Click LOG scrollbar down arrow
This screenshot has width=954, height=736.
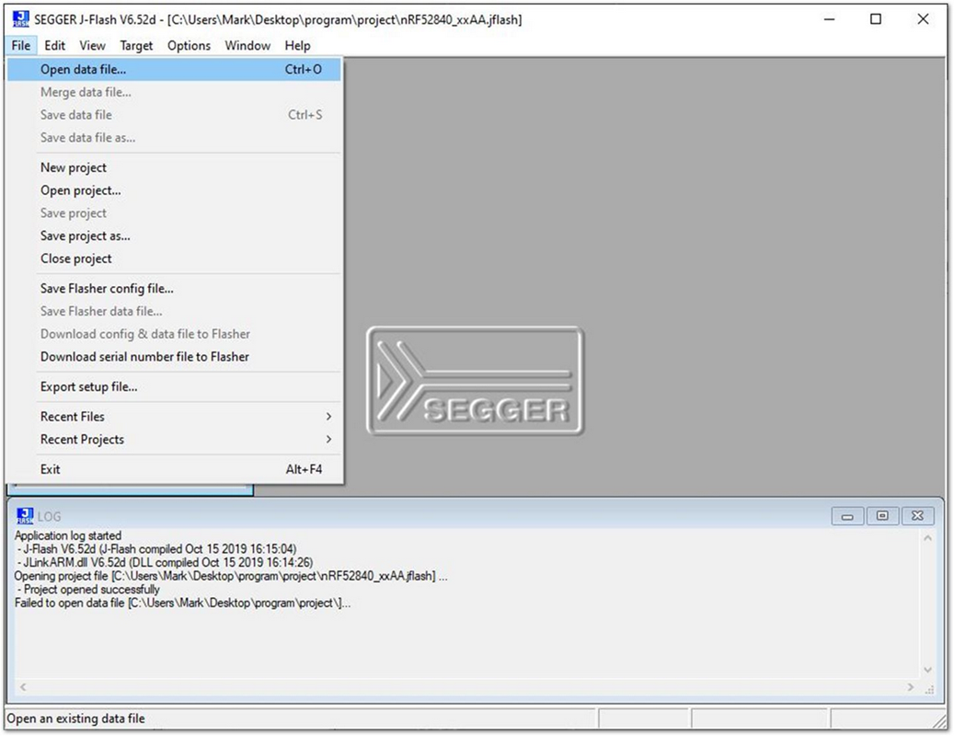pos(928,670)
